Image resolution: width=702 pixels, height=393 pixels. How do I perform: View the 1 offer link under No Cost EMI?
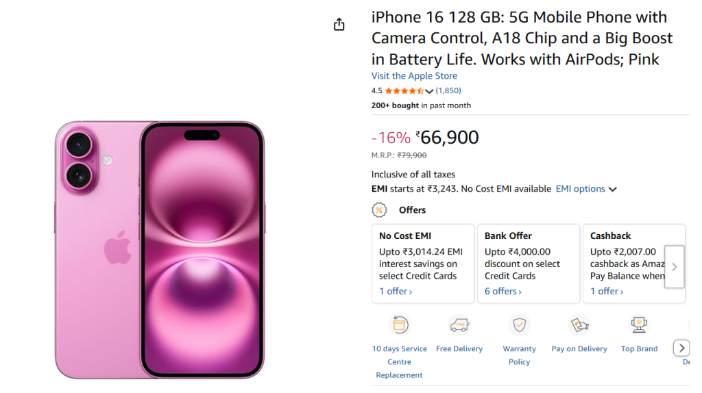[x=396, y=292]
